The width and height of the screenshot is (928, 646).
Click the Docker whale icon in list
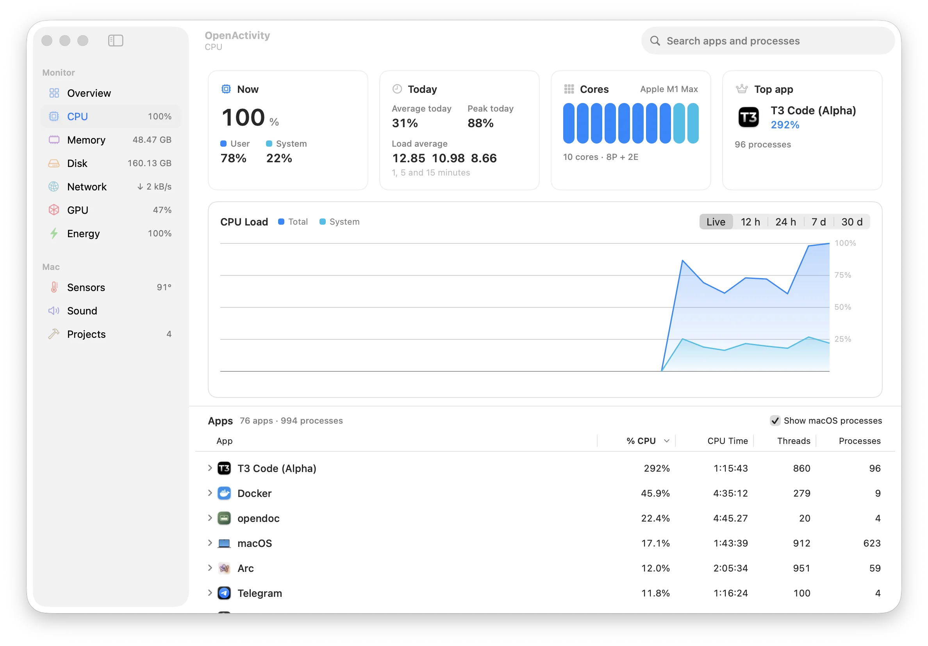(x=224, y=493)
